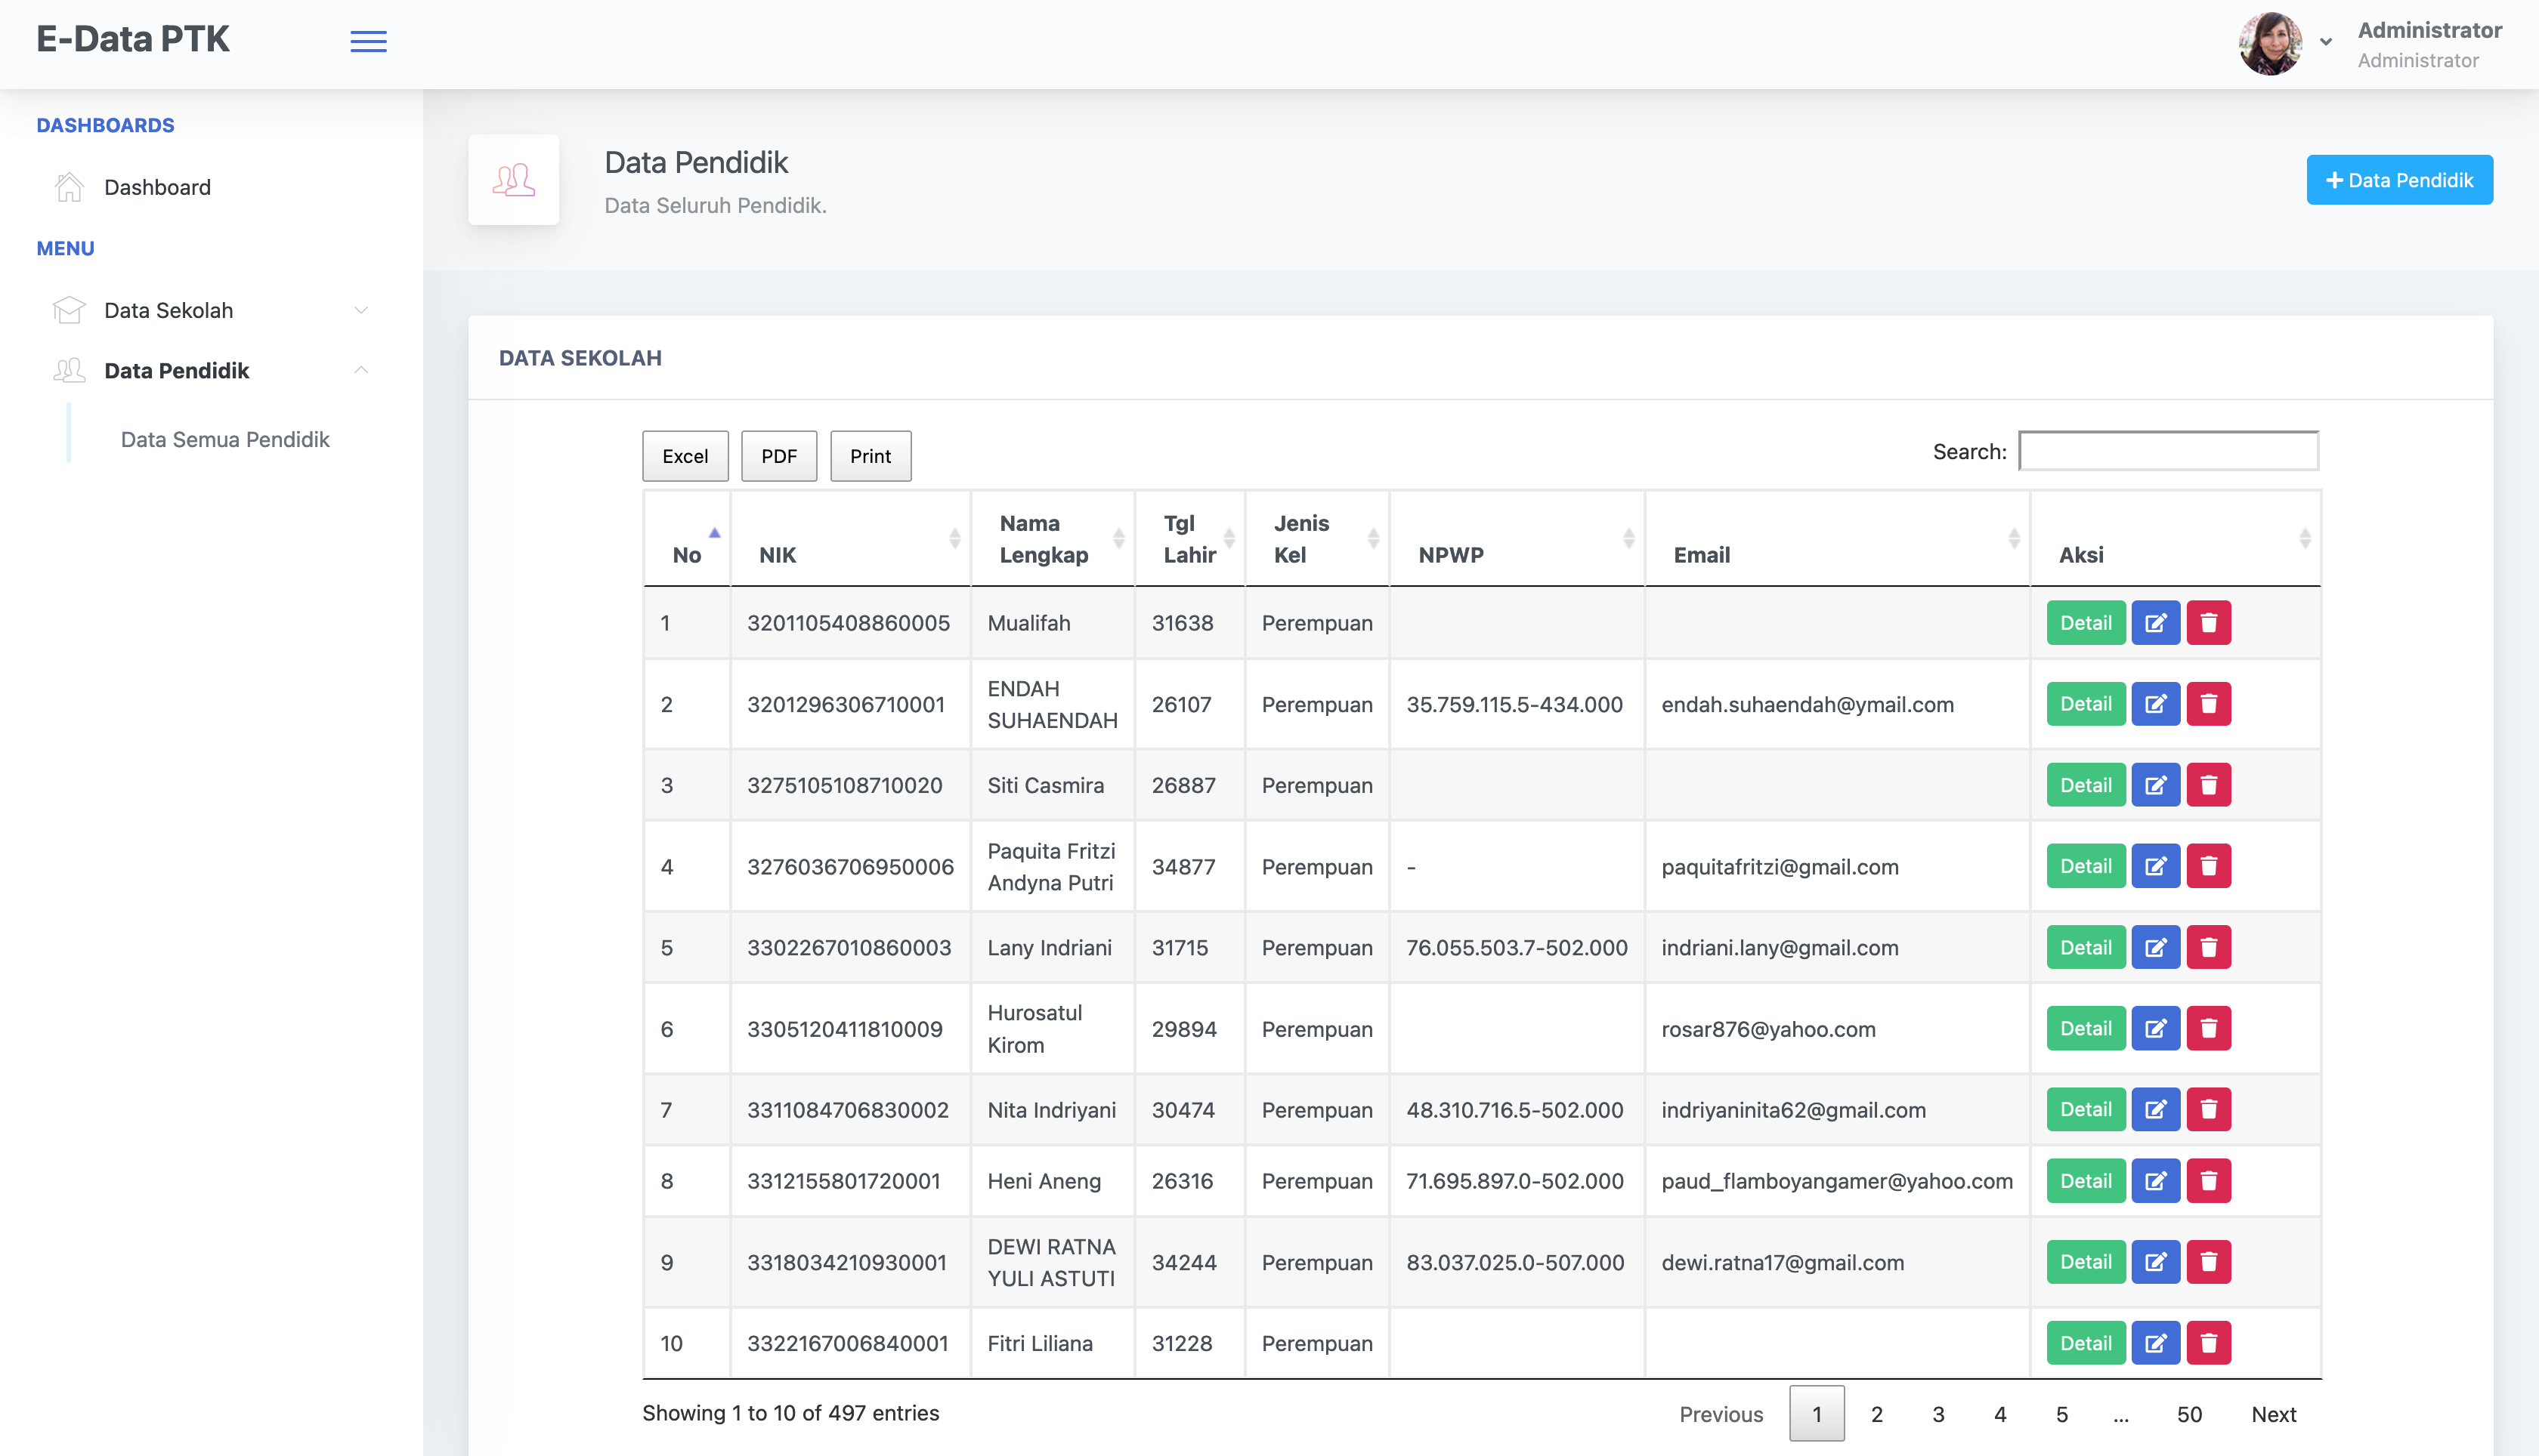Click the Previous pagination link

coord(1721,1414)
